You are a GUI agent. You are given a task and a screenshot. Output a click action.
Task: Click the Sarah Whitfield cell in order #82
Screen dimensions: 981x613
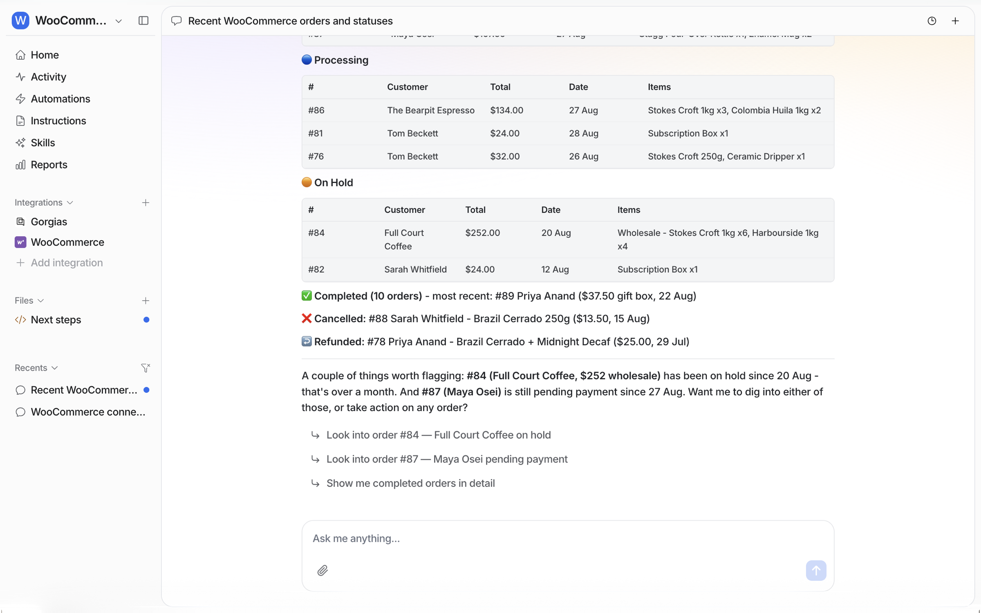415,269
